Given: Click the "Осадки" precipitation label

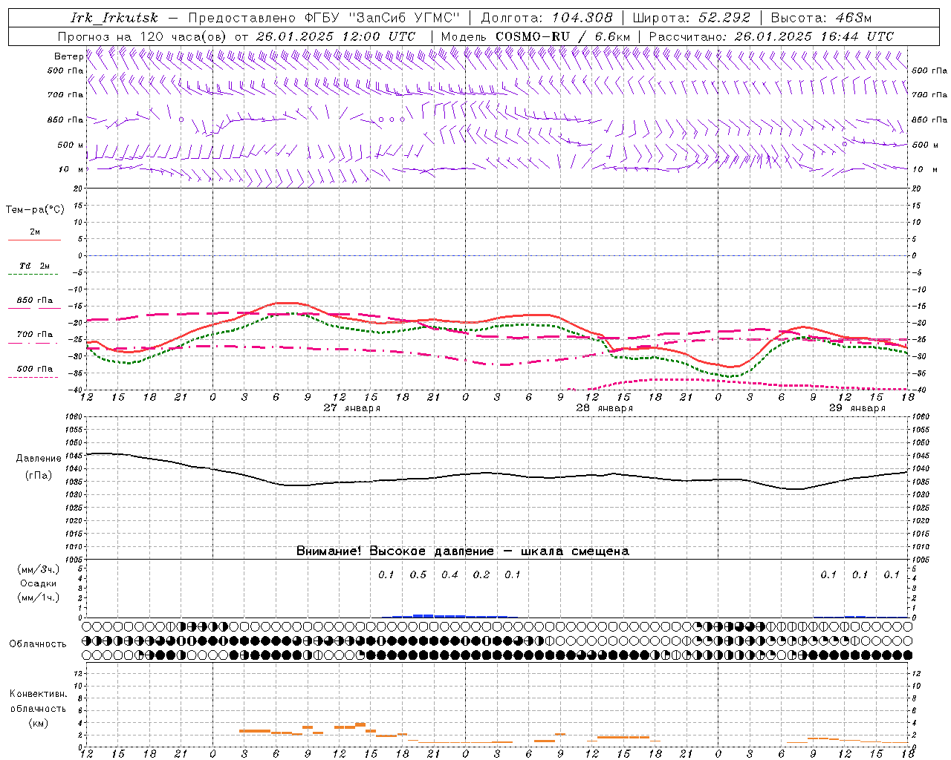Looking at the screenshot, I should (39, 583).
